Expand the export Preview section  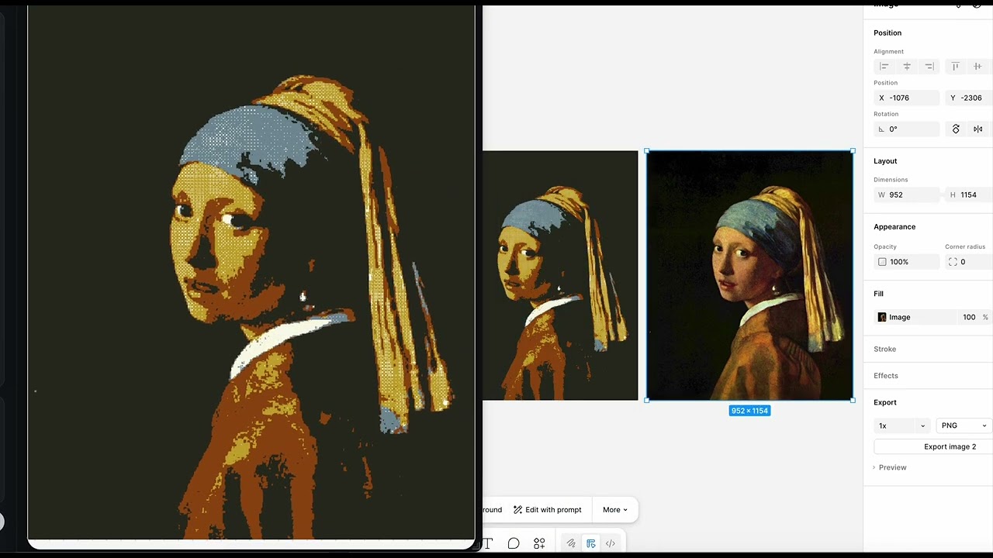pos(890,467)
